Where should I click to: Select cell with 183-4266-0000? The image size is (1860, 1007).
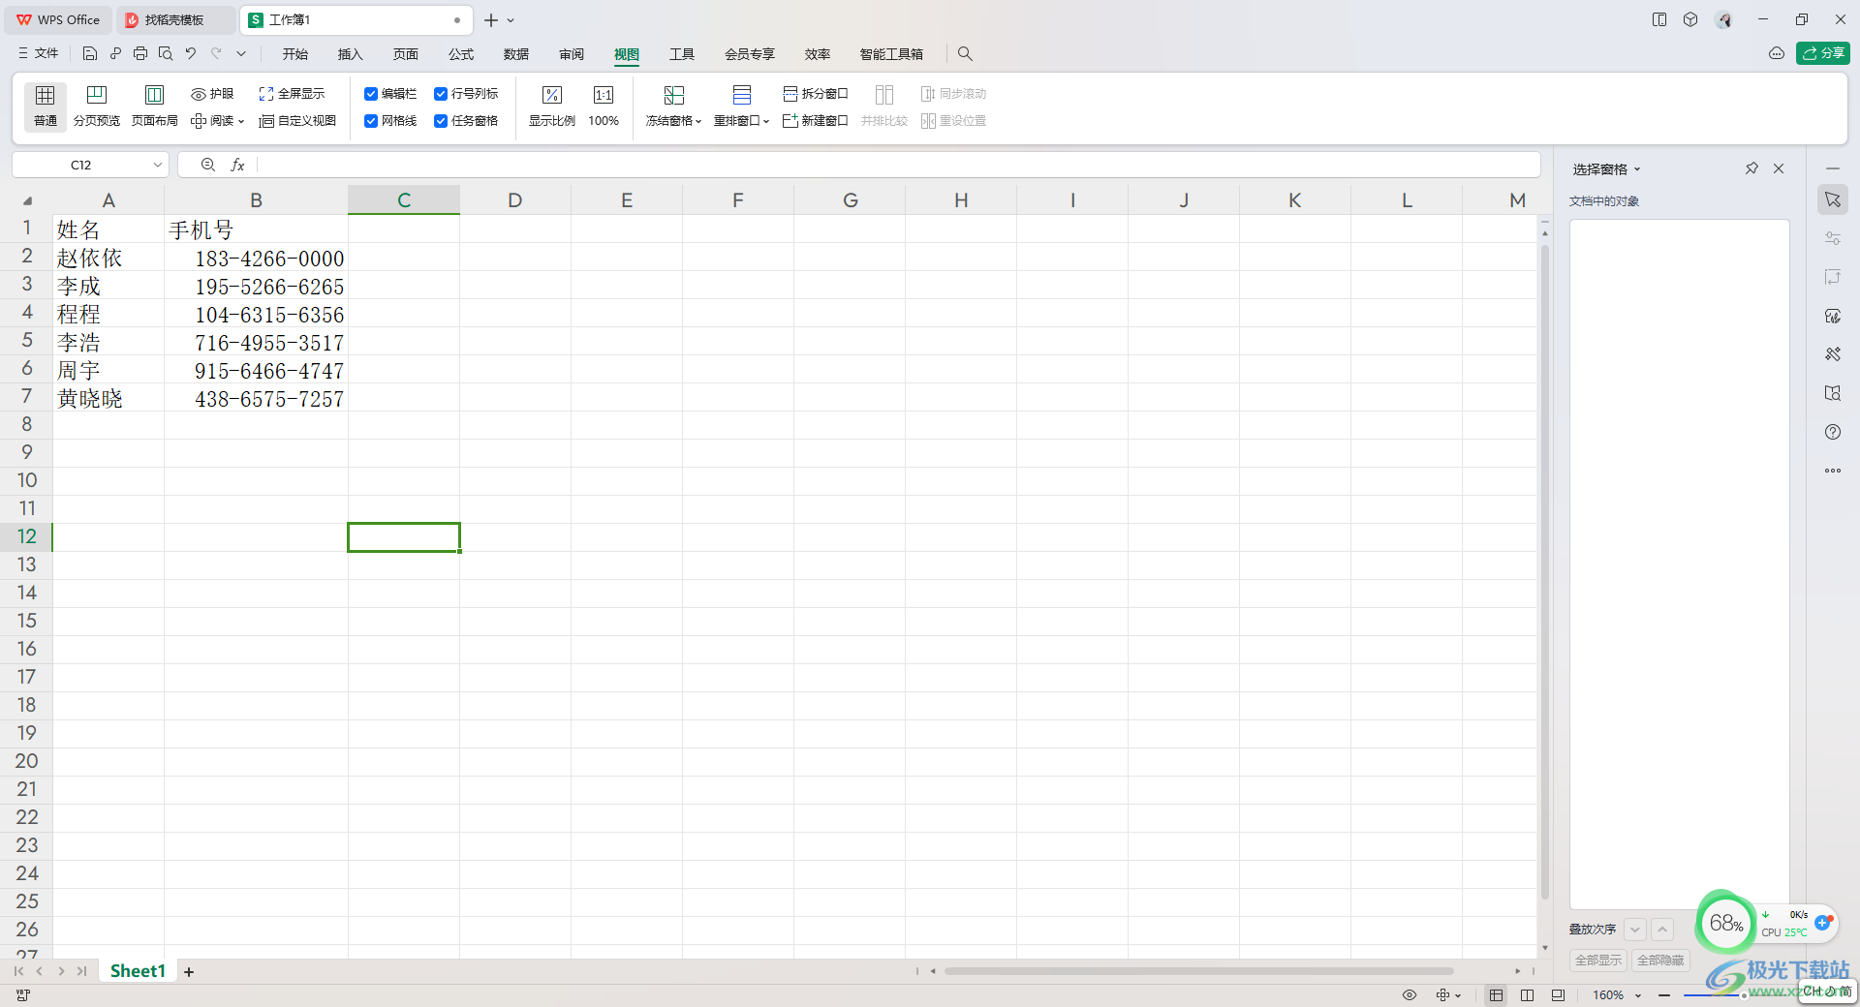[x=256, y=258]
